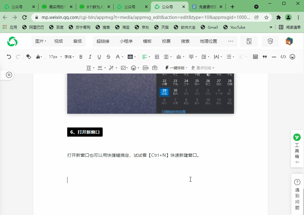304x215 pixels.
Task: Open the 模板 menu item
Action: (147, 41)
